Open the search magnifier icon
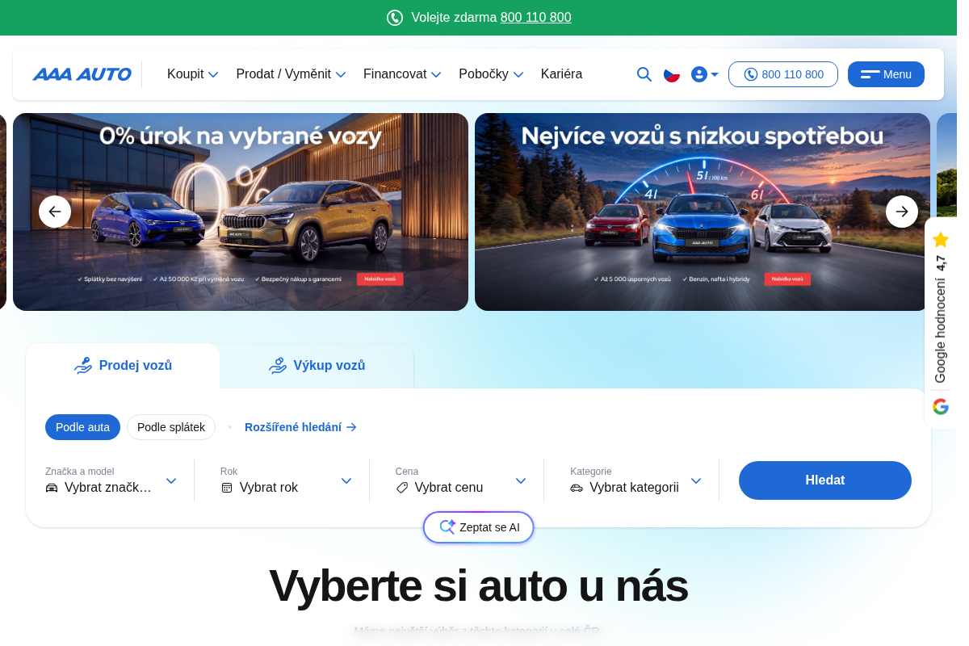Image resolution: width=969 pixels, height=646 pixels. (644, 74)
